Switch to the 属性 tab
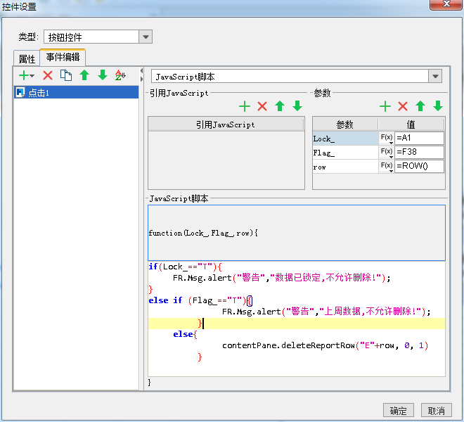464x422 pixels. pos(27,58)
